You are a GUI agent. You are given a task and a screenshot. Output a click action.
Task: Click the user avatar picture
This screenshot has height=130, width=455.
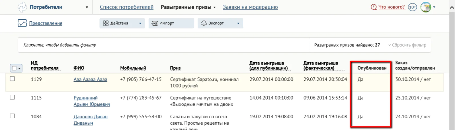pos(426,7)
